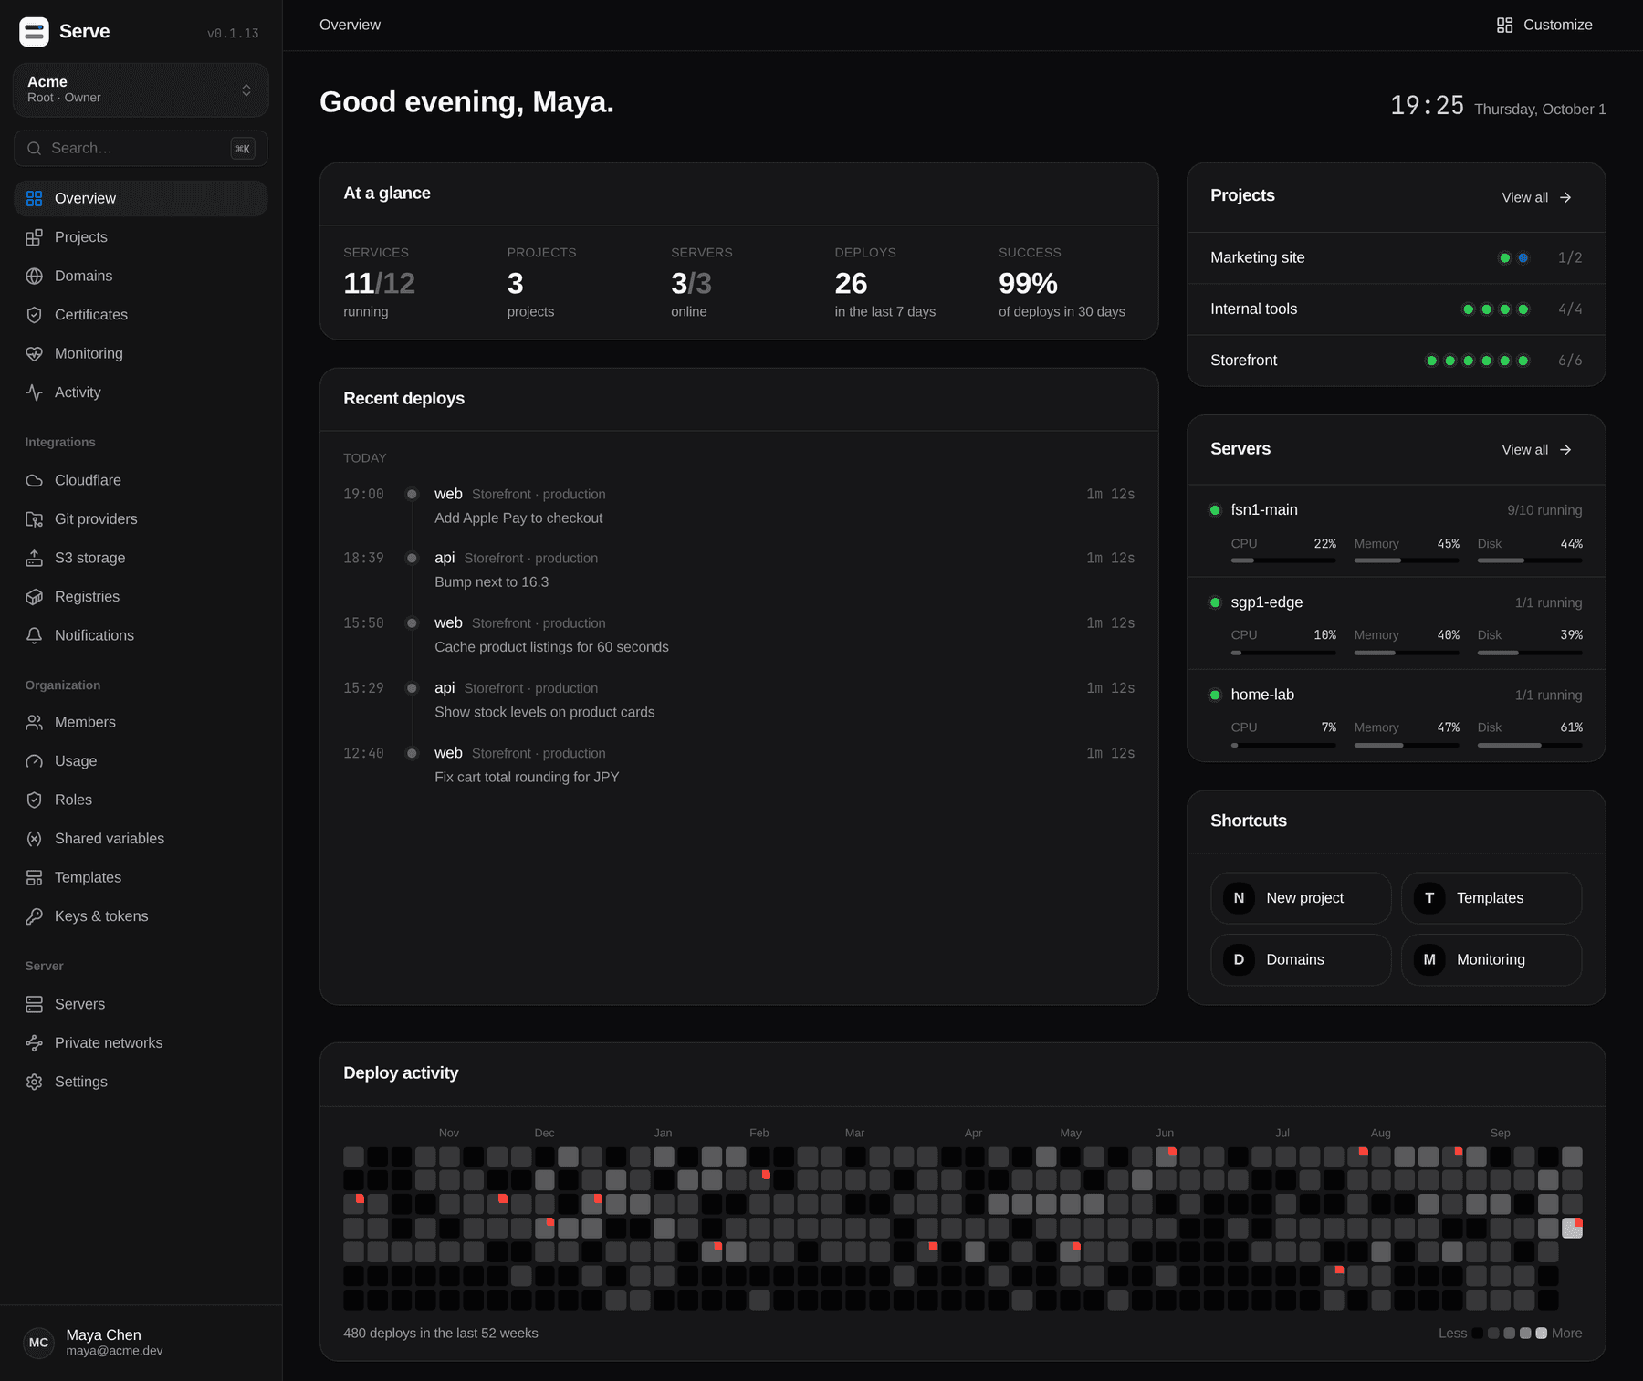
Task: Click the Domains globe icon in sidebar
Action: point(34,276)
